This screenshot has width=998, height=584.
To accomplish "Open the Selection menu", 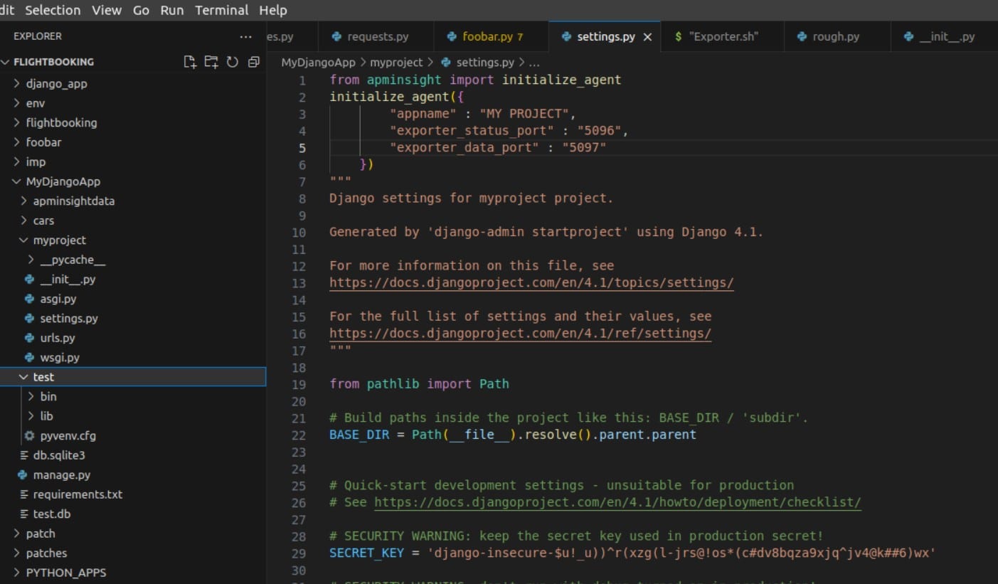I will 53,10.
